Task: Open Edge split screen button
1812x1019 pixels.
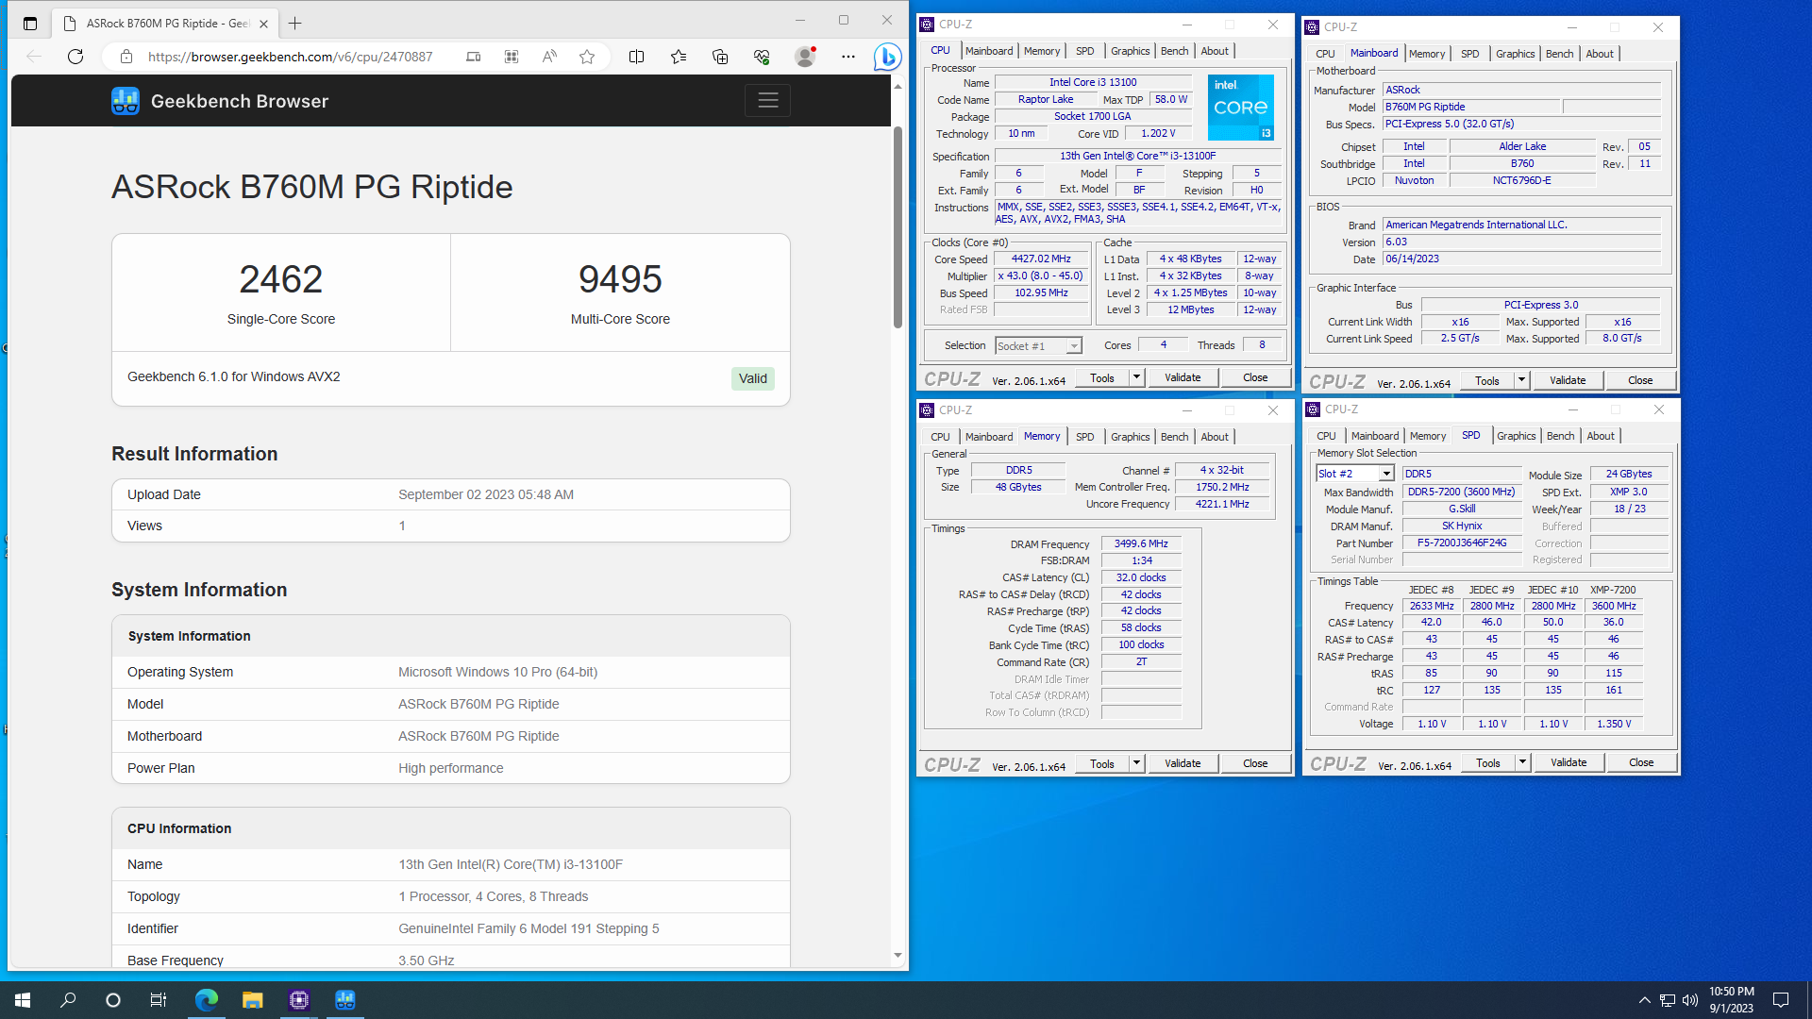Action: (637, 57)
